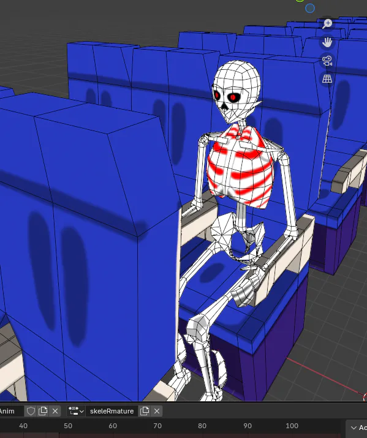Image resolution: width=367 pixels, height=438 pixels.
Task: Click the skeleRmature slot name field
Action: pyautogui.click(x=112, y=411)
